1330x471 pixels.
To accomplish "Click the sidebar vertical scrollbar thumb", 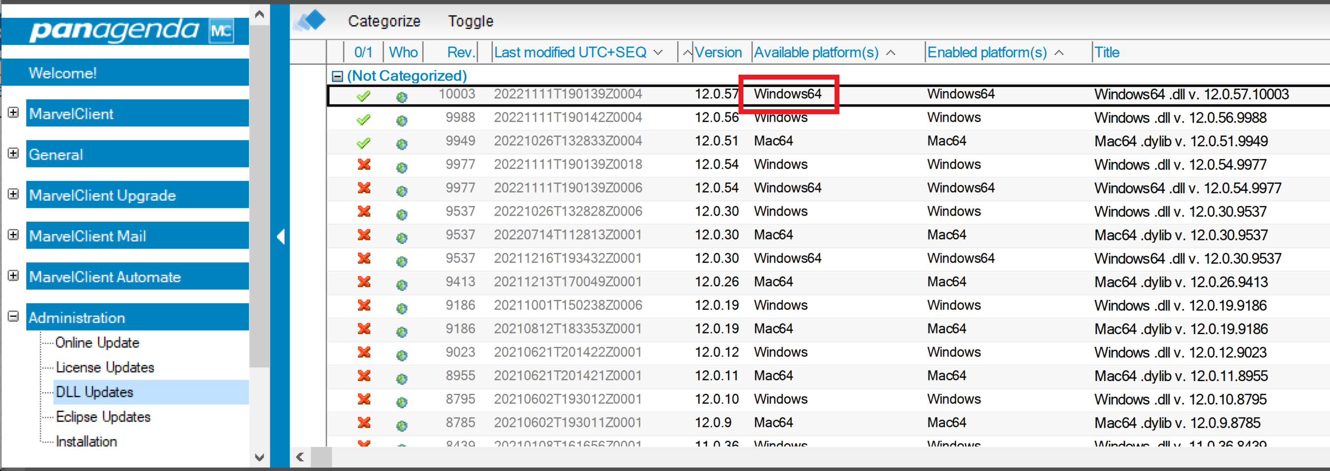I will (x=260, y=196).
